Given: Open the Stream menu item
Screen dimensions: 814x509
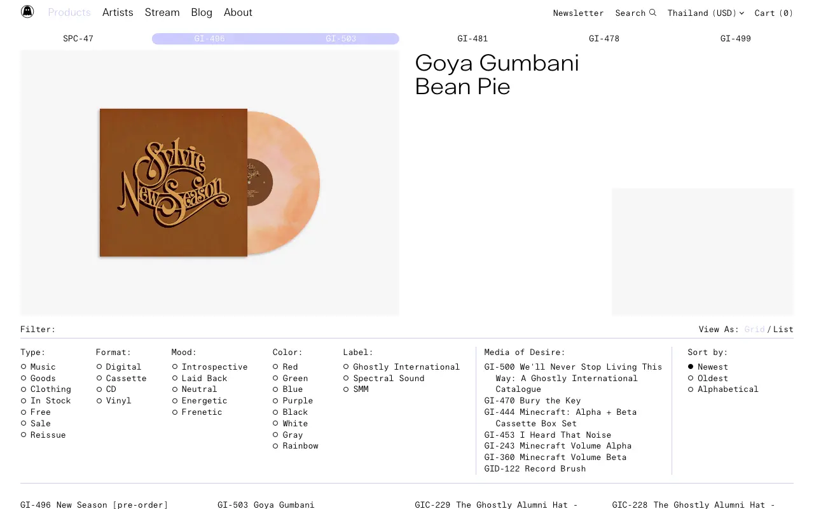Looking at the screenshot, I should (x=162, y=12).
